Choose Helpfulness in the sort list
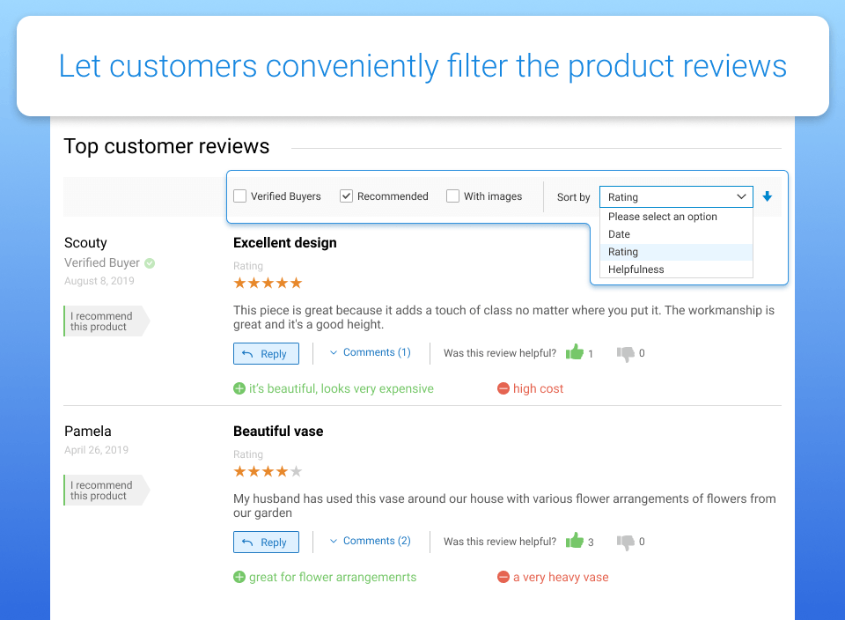 [636, 269]
